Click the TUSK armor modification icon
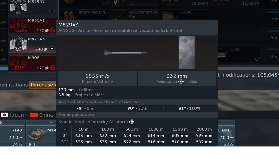This screenshot has width=279, height=159. (x=170, y=15)
